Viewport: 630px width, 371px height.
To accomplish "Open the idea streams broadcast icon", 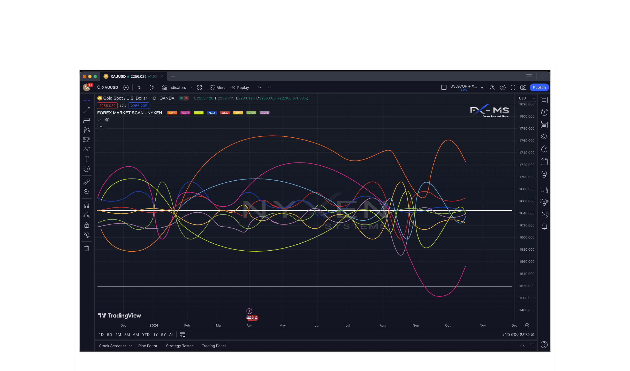I will pyautogui.click(x=544, y=202).
